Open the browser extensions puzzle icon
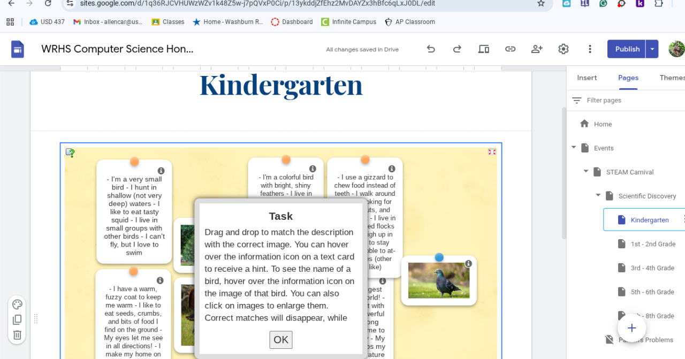Image resolution: width=685 pixels, height=359 pixels. [659, 3]
